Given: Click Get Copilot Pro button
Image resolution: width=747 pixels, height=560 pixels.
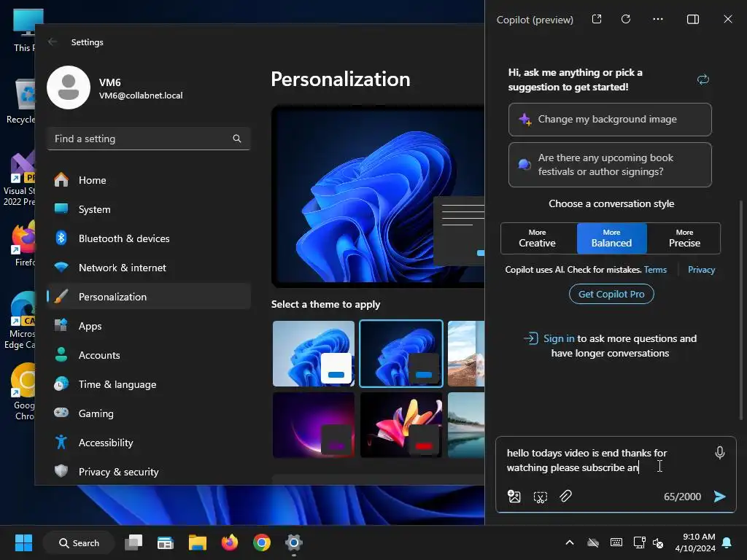Looking at the screenshot, I should tap(611, 295).
